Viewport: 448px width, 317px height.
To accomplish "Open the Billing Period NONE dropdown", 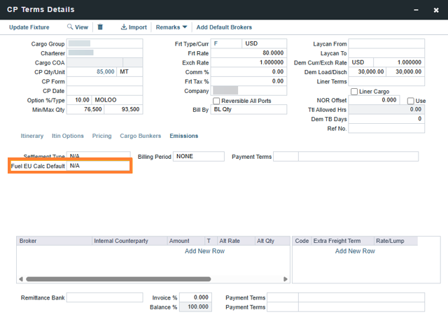I will coord(199,157).
